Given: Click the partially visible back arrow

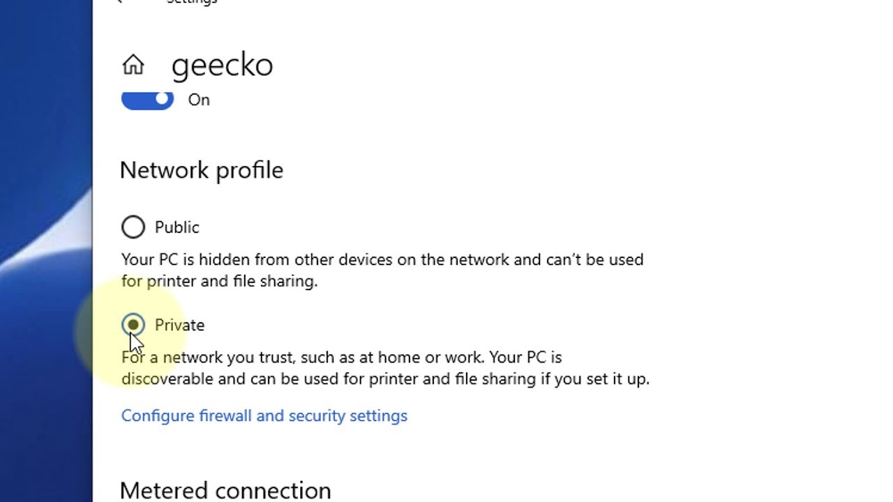Looking at the screenshot, I should [x=119, y=1].
